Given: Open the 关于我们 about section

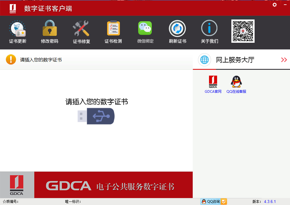Looking at the screenshot, I should (x=209, y=31).
